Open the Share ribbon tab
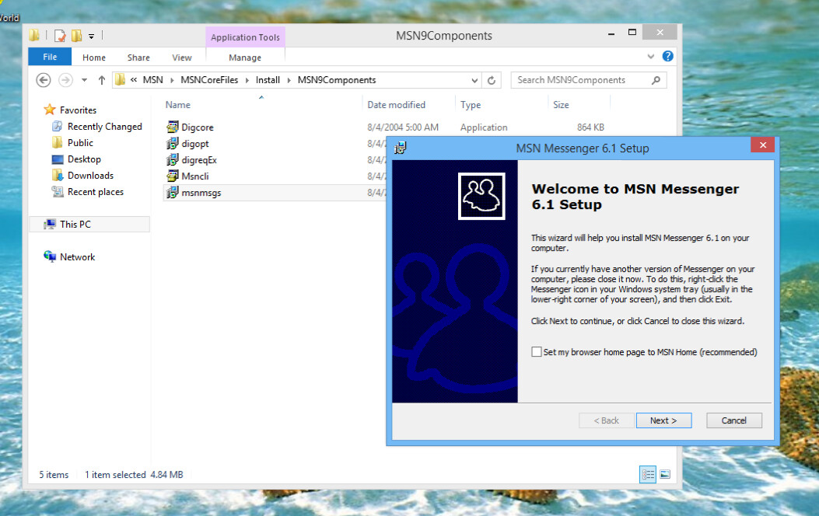The width and height of the screenshot is (819, 516). pyautogui.click(x=138, y=58)
